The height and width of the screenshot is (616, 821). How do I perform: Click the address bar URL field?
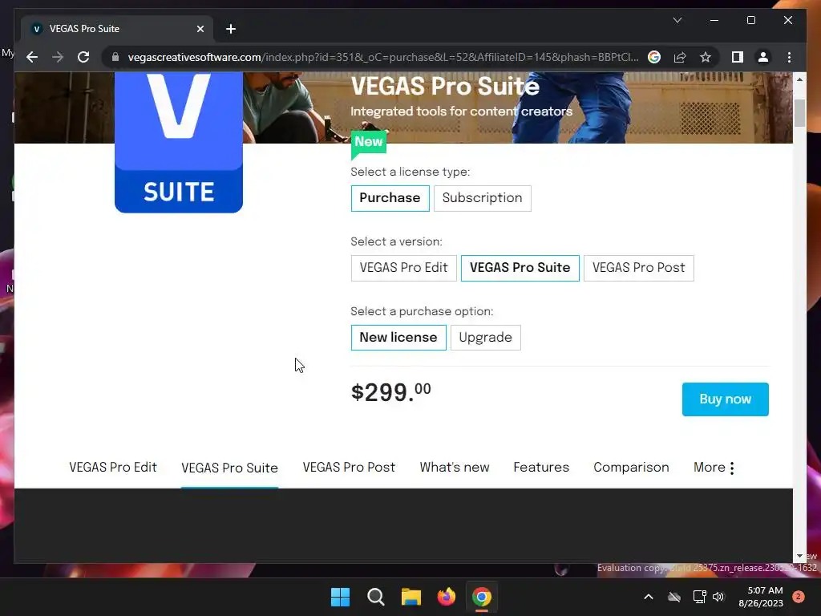click(x=382, y=57)
